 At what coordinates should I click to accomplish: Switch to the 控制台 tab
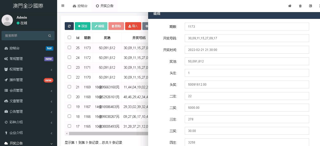point(80,6)
